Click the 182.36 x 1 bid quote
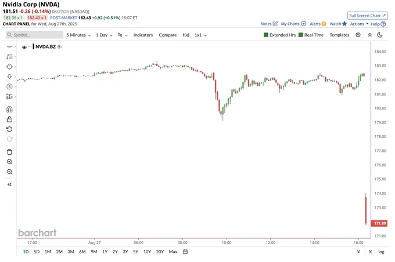Image resolution: width=395 pixels, height=262 pixels. (x=13, y=18)
